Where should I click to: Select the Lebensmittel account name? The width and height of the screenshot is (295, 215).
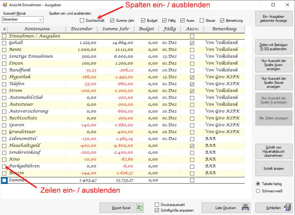pyautogui.click(x=23, y=138)
